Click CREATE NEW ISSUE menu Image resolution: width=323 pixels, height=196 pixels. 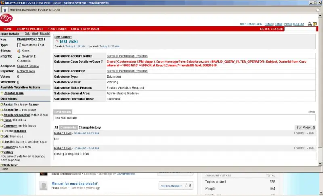[x=85, y=29]
